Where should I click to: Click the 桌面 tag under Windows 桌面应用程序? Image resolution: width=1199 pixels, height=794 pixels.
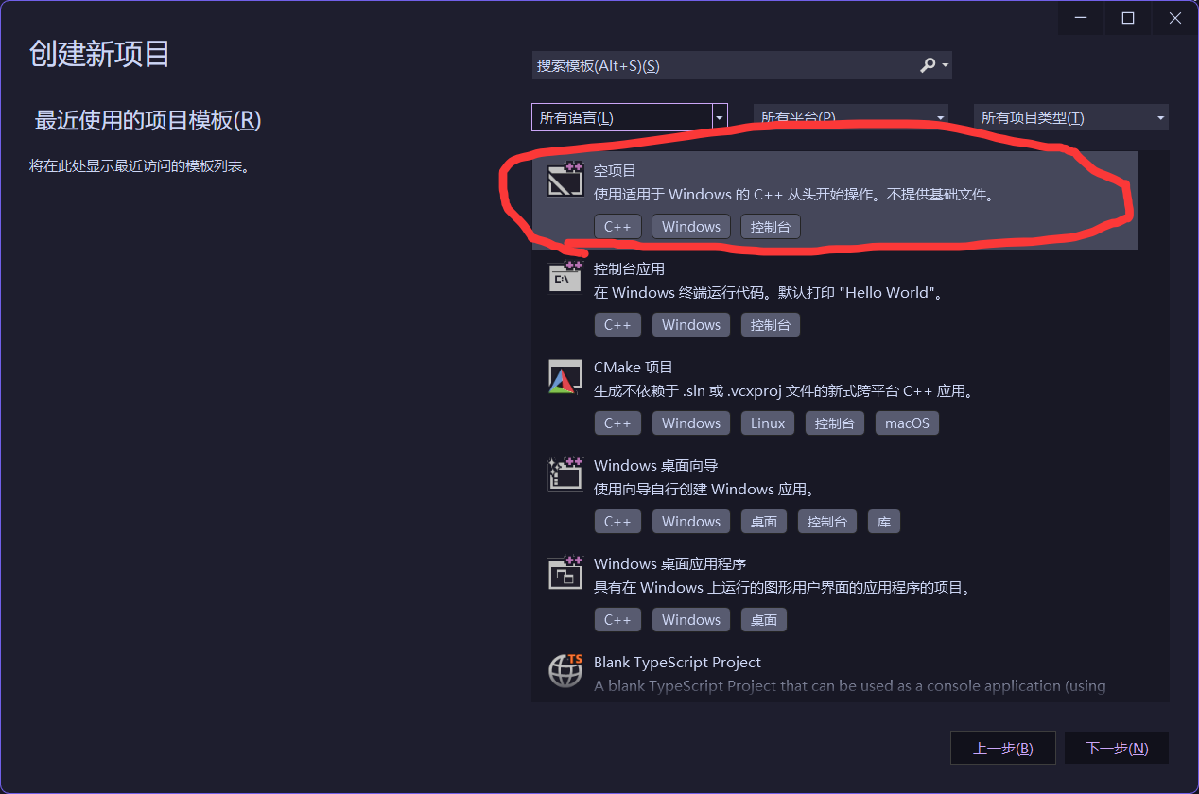(x=764, y=619)
